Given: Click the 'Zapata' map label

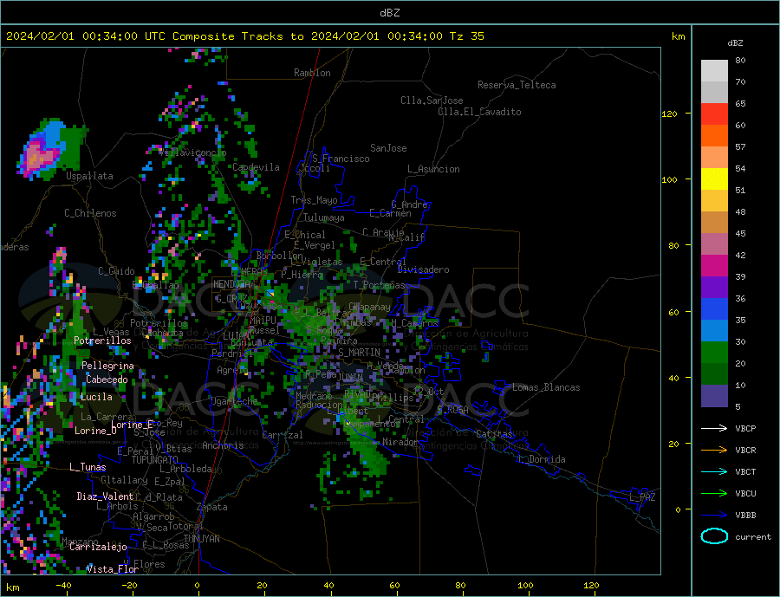Looking at the screenshot, I should click(x=212, y=508).
